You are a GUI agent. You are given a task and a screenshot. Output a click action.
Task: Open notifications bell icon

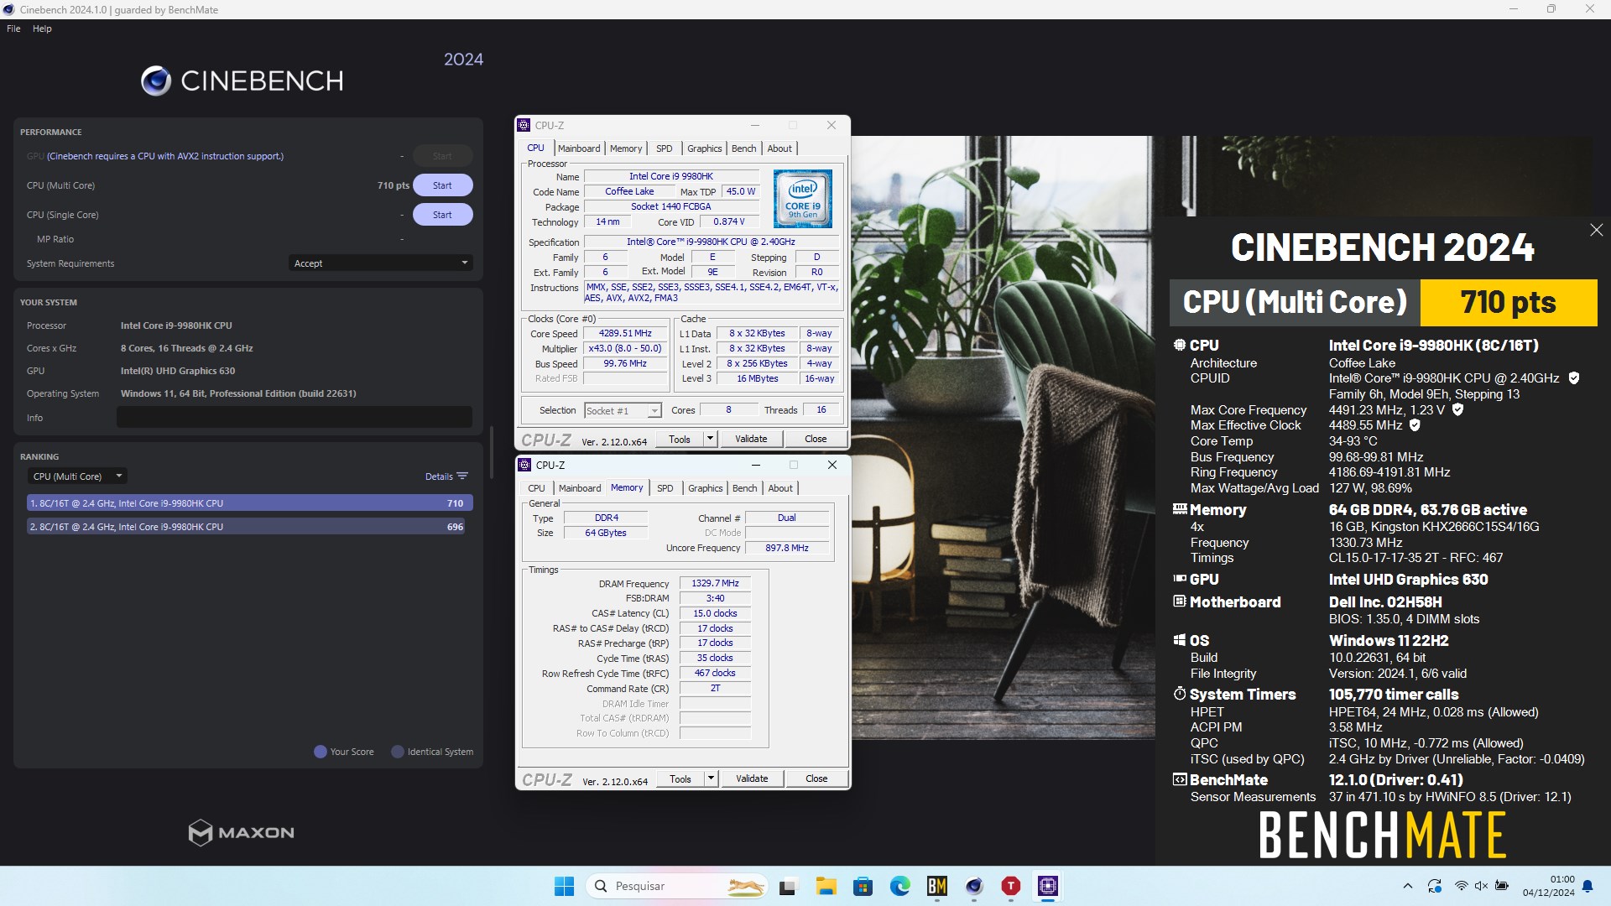point(1588,886)
